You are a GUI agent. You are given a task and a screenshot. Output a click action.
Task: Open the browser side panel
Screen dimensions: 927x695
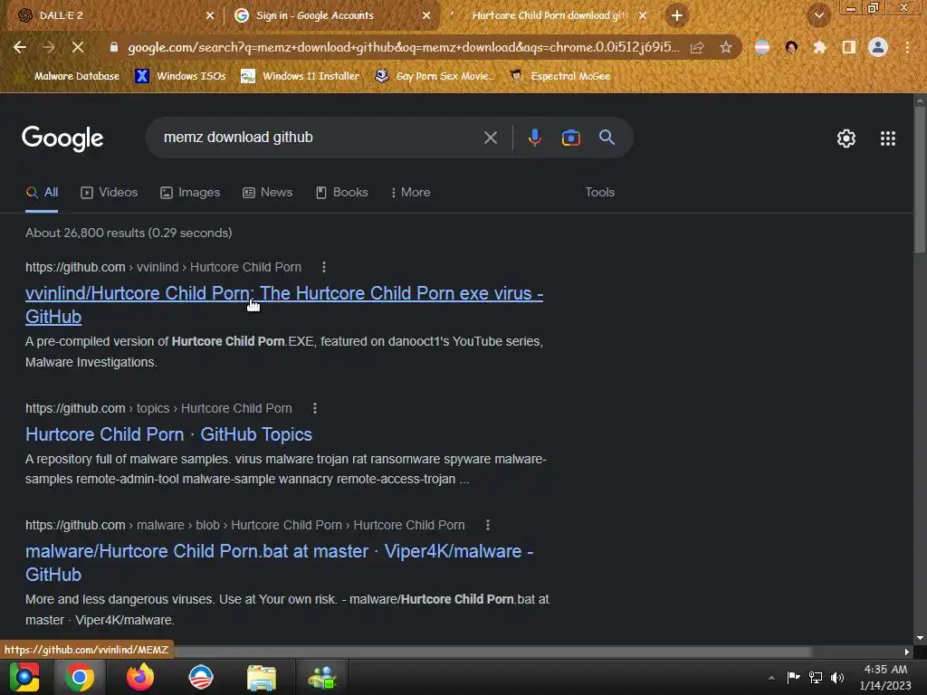[x=849, y=47]
